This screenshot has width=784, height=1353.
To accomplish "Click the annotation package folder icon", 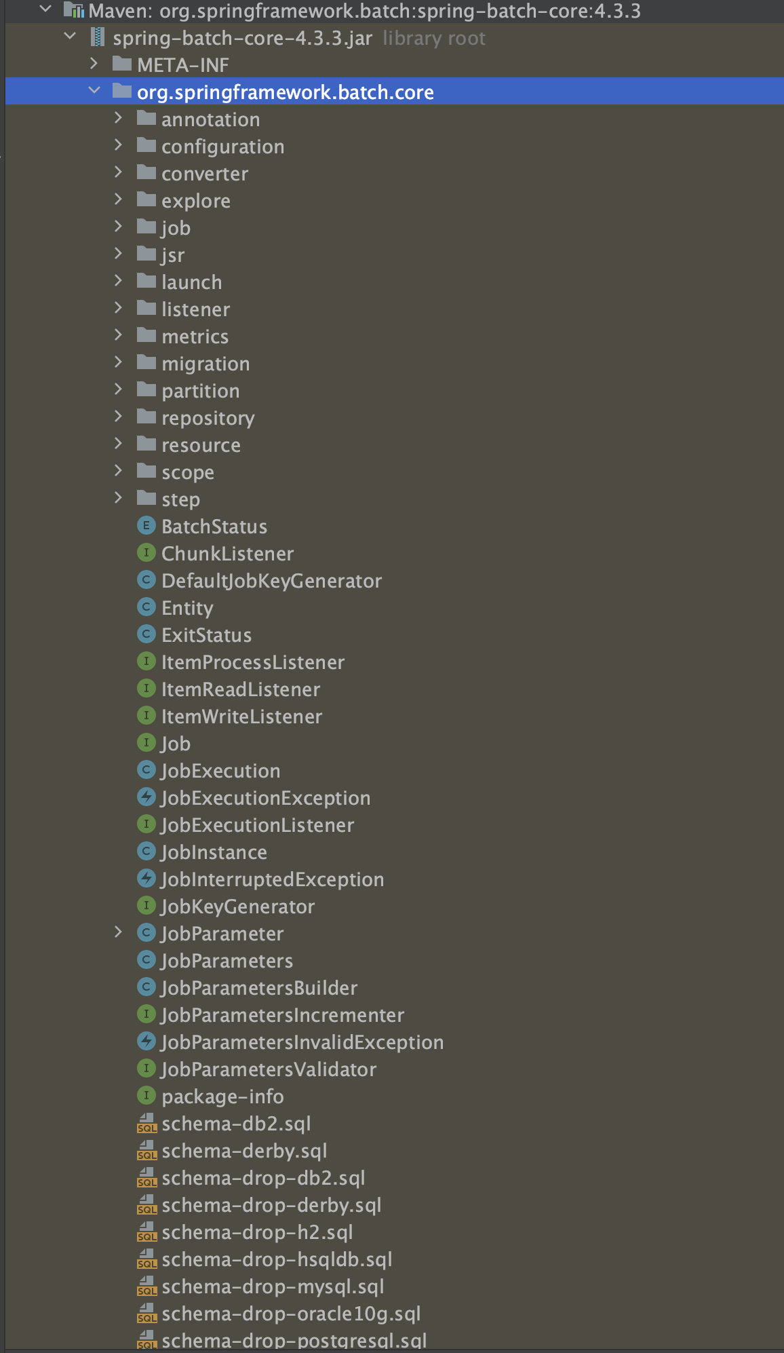I will coord(146,119).
